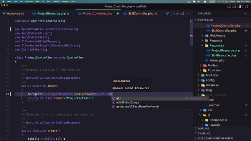The image size is (251, 141).
Task: Open Kernel.php in explorer
Action: point(217,60)
